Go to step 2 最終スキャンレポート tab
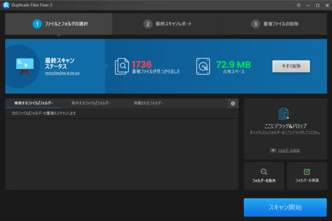The width and height of the screenshot is (332, 221). click(x=166, y=24)
